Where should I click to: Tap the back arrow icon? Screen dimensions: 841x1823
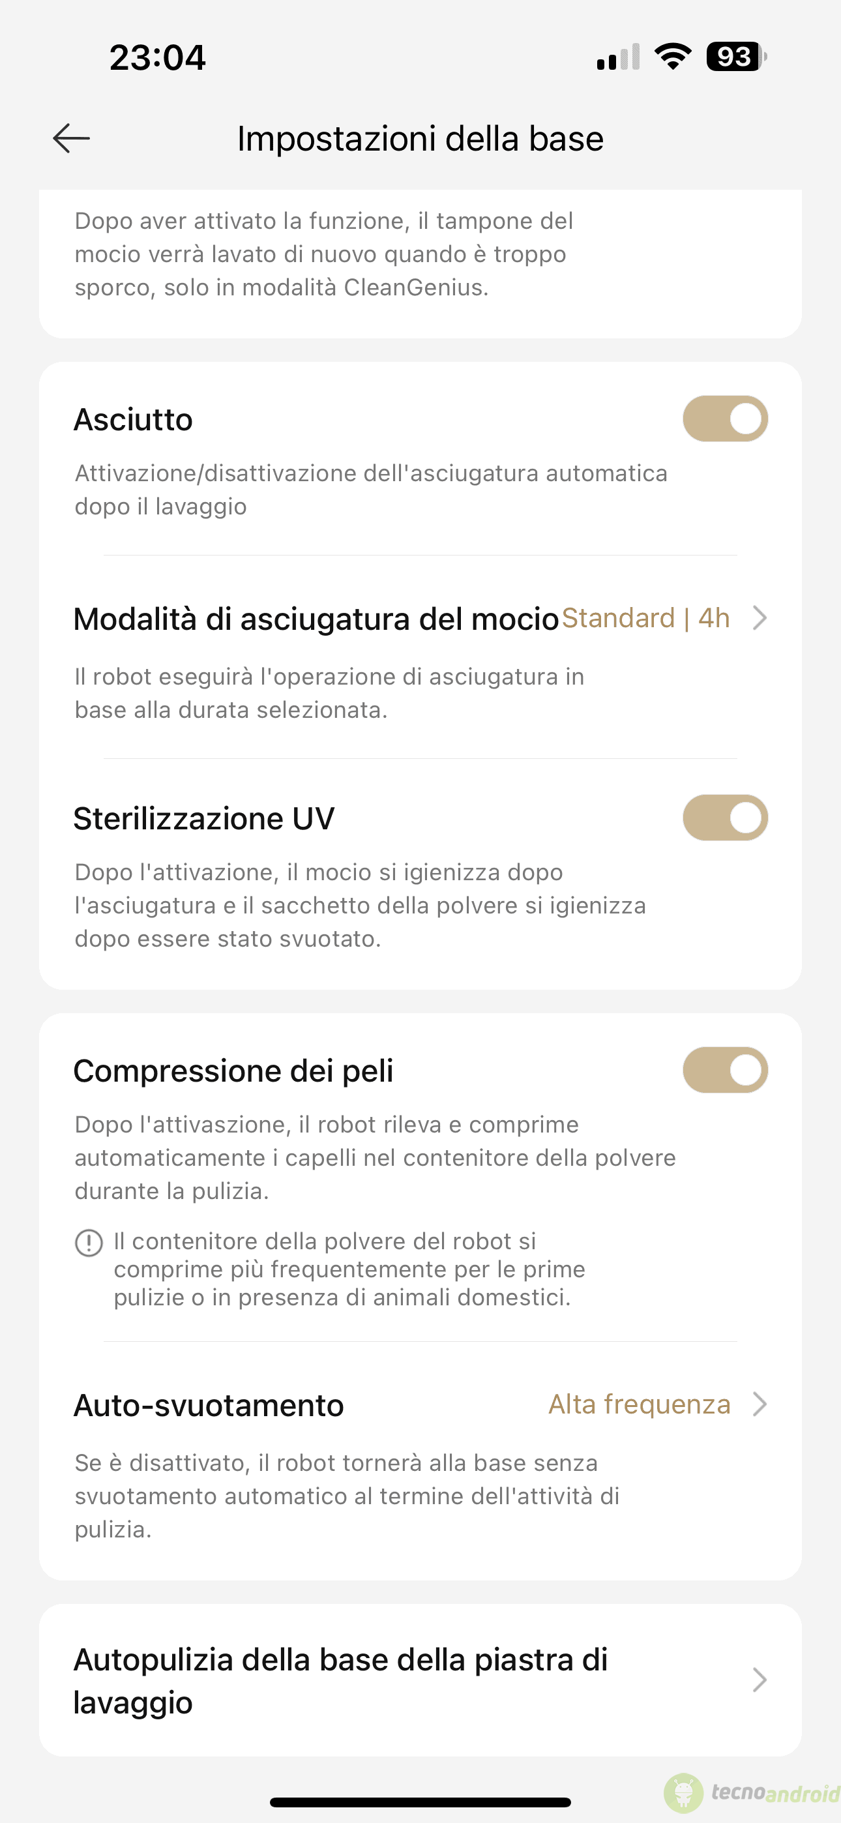pyautogui.click(x=72, y=138)
